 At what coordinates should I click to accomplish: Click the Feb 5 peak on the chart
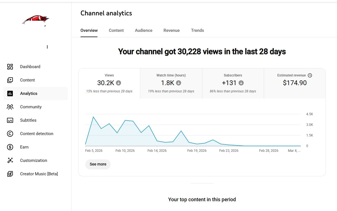(x=93, y=117)
